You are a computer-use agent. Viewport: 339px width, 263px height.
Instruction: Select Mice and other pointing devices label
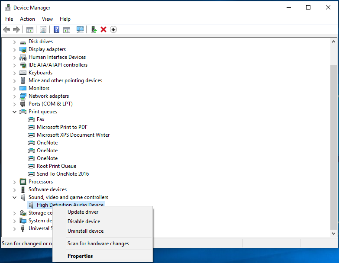[65, 80]
